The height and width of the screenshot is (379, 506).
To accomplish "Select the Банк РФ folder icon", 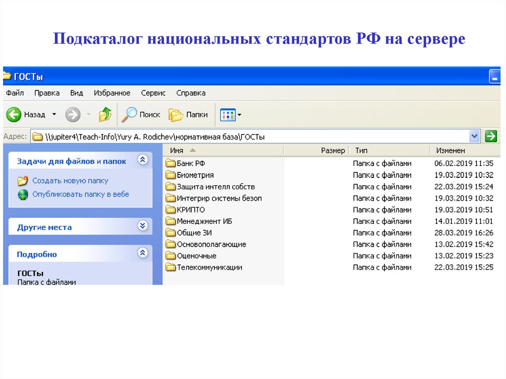I will [x=170, y=163].
